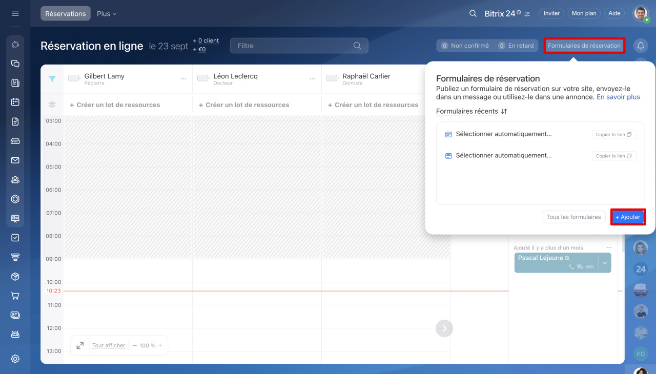Toggle the switch next to Raphaël Carlier
Viewport: 656px width, 374px height.
pyautogui.click(x=332, y=78)
